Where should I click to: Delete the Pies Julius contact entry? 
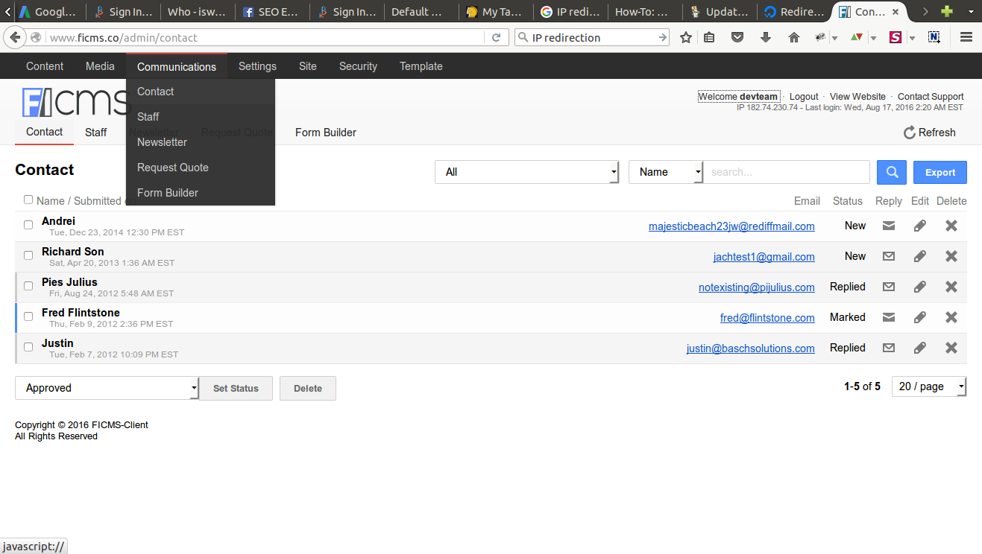951,287
